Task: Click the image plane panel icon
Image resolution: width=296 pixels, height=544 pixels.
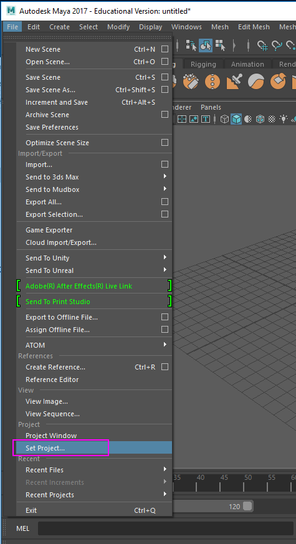Action: coord(194,119)
